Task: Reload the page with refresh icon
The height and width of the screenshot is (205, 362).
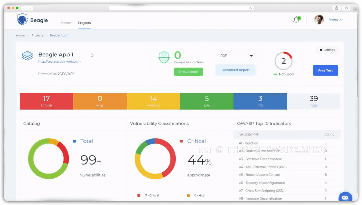Action: pos(251,8)
